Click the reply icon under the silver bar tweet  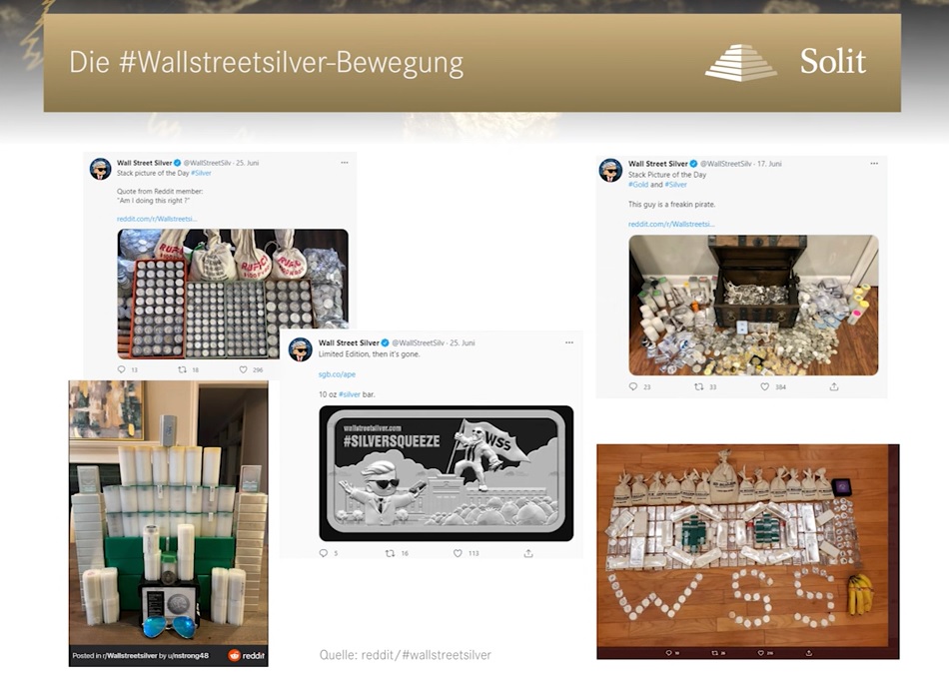(x=324, y=553)
